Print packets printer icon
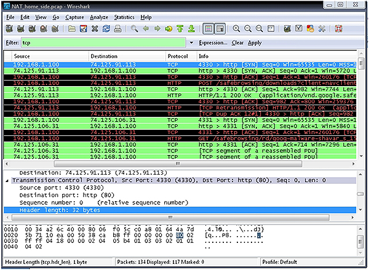 tap(117, 29)
